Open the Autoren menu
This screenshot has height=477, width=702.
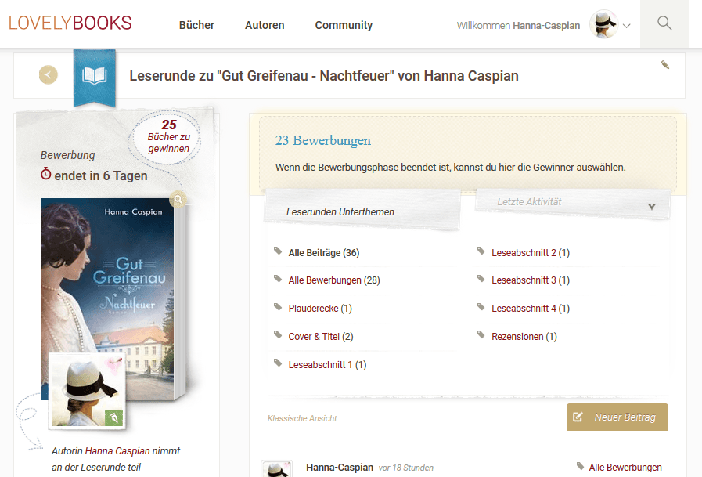265,25
